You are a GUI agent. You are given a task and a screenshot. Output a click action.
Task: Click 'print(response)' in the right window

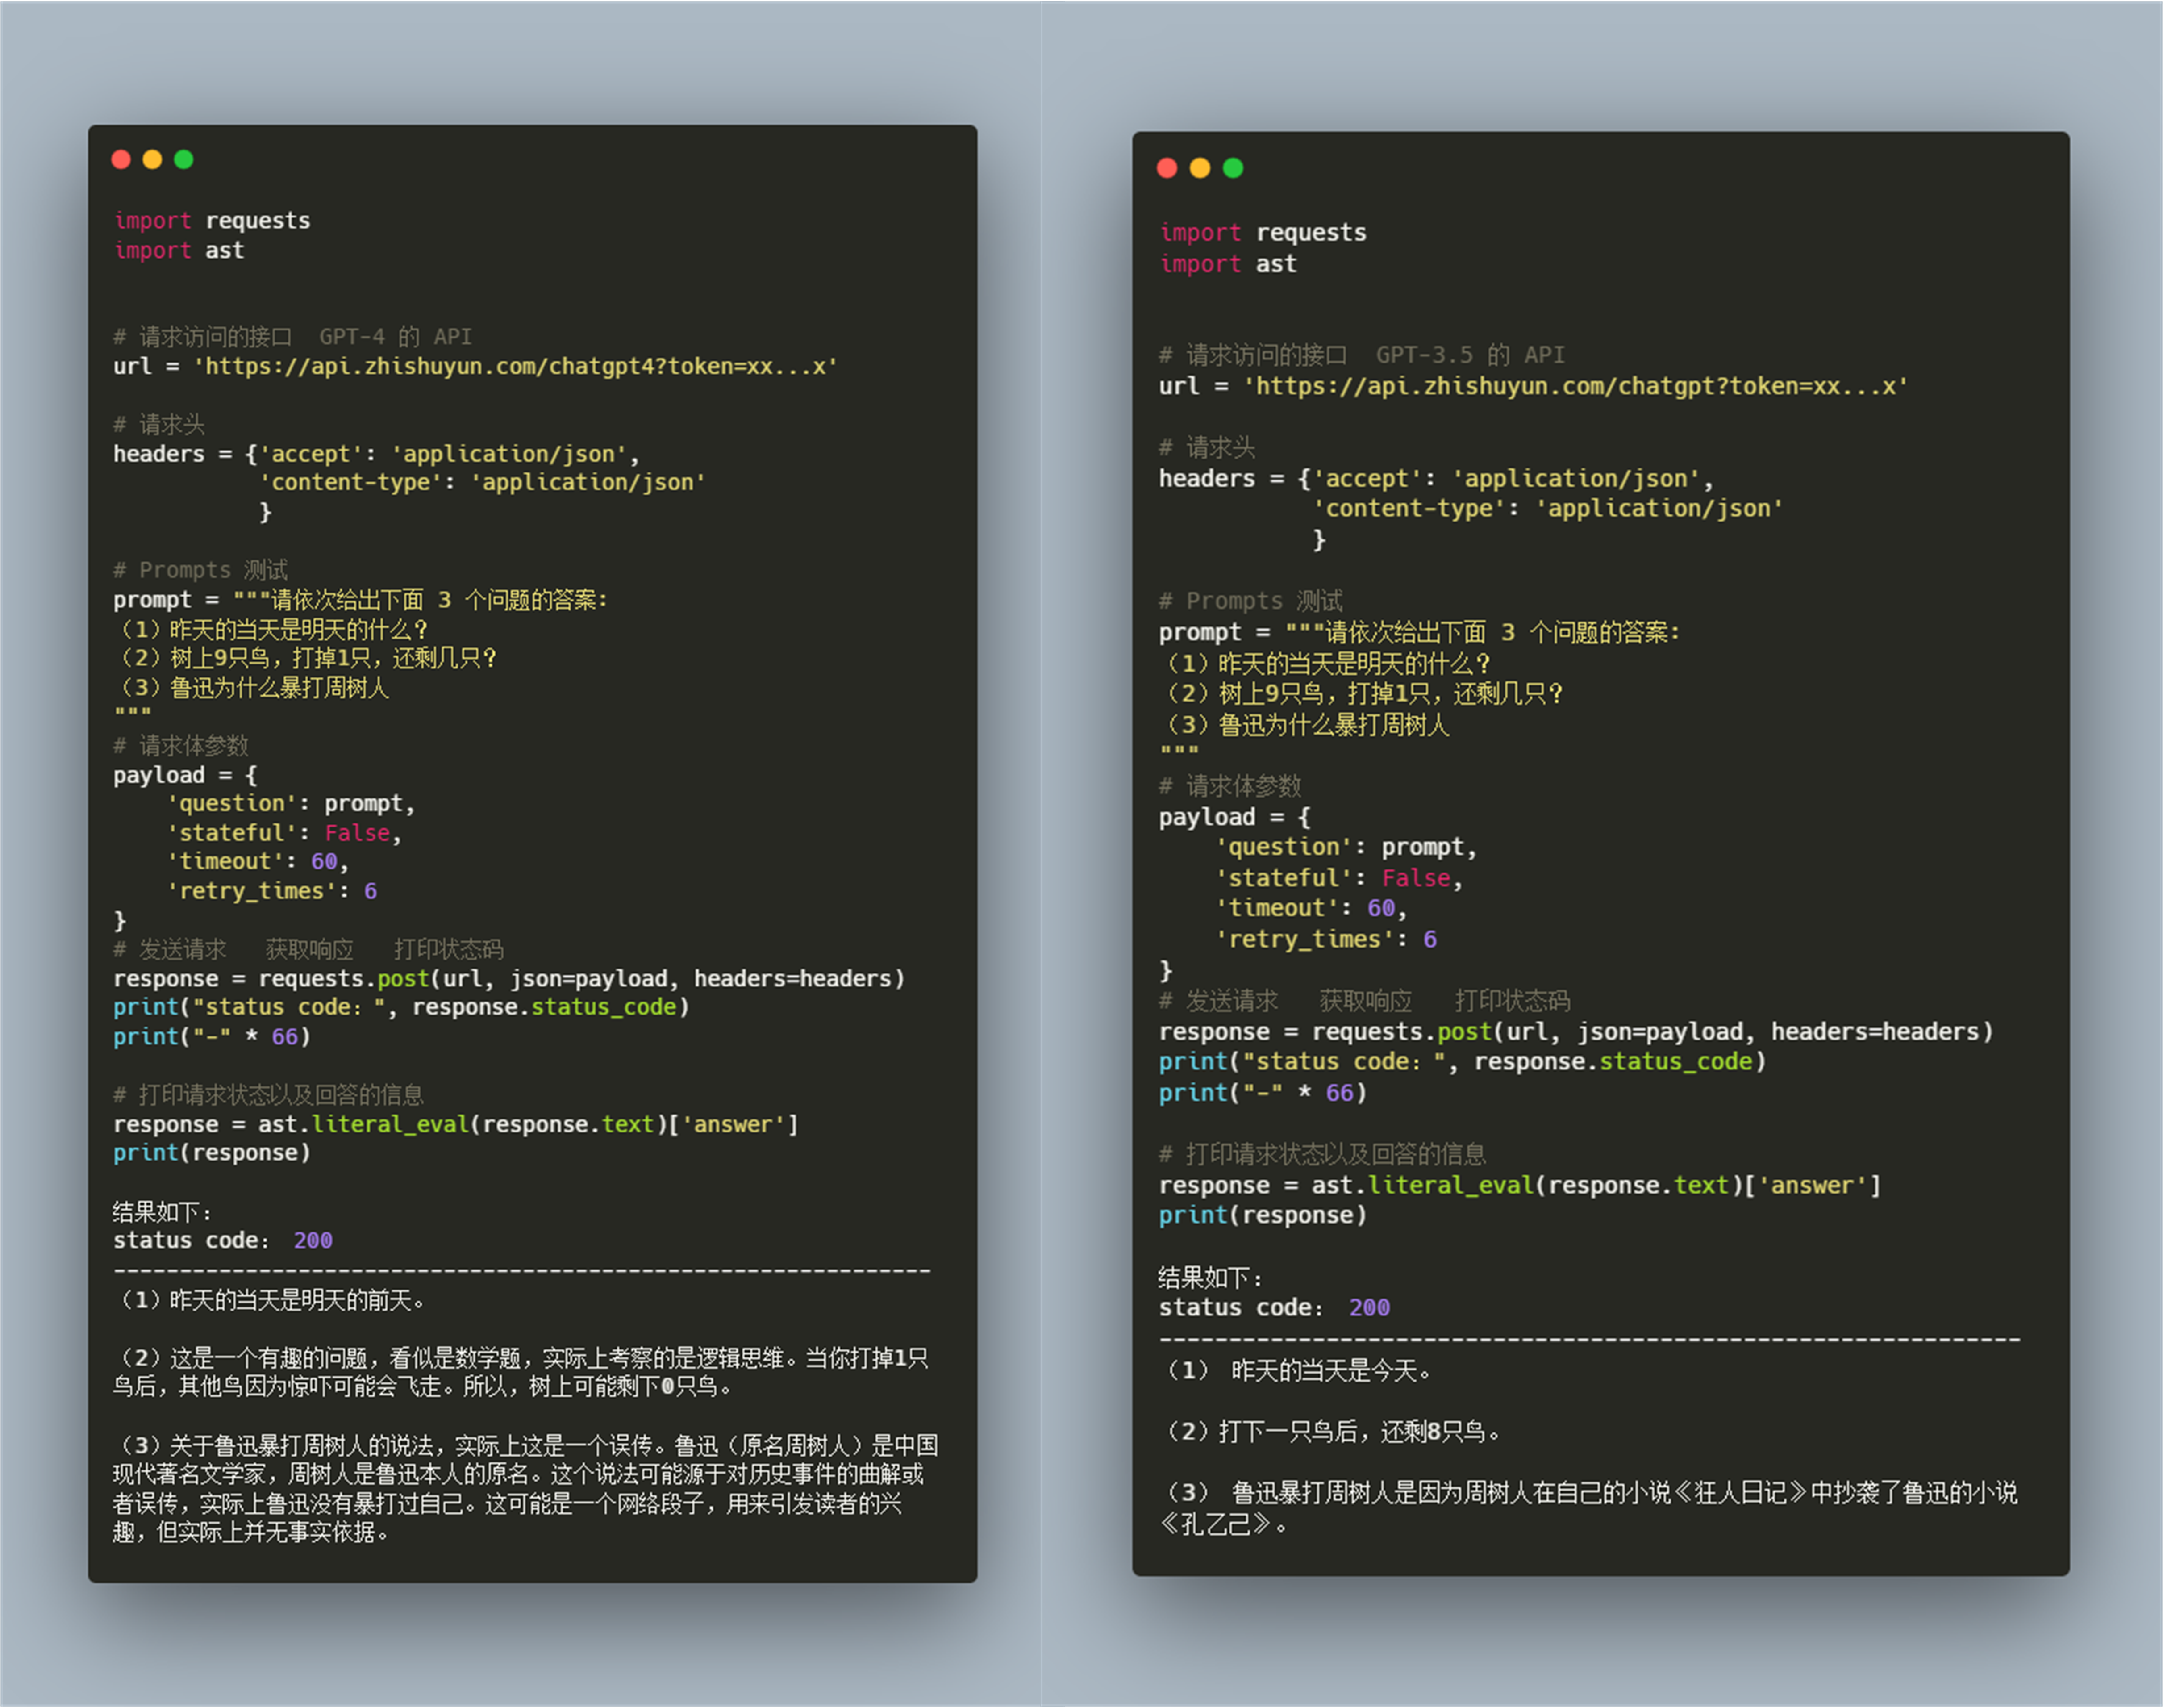pyautogui.click(x=1263, y=1216)
